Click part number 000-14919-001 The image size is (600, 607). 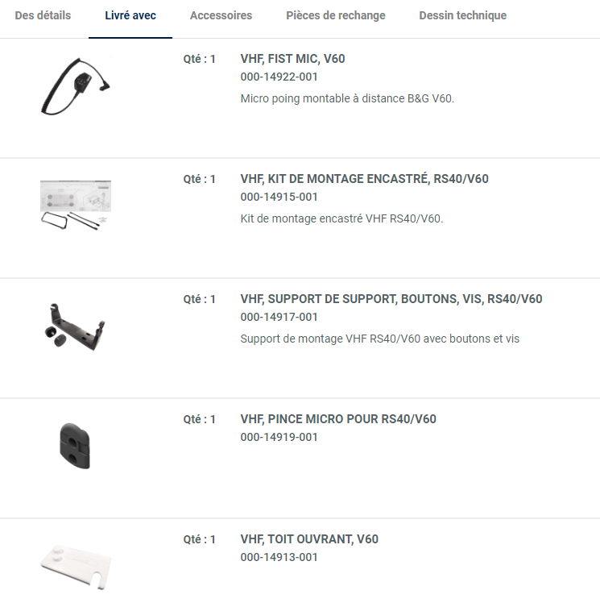[x=279, y=437]
